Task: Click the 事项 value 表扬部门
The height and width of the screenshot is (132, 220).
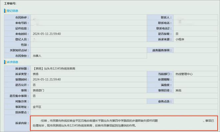Action: tap(38, 90)
